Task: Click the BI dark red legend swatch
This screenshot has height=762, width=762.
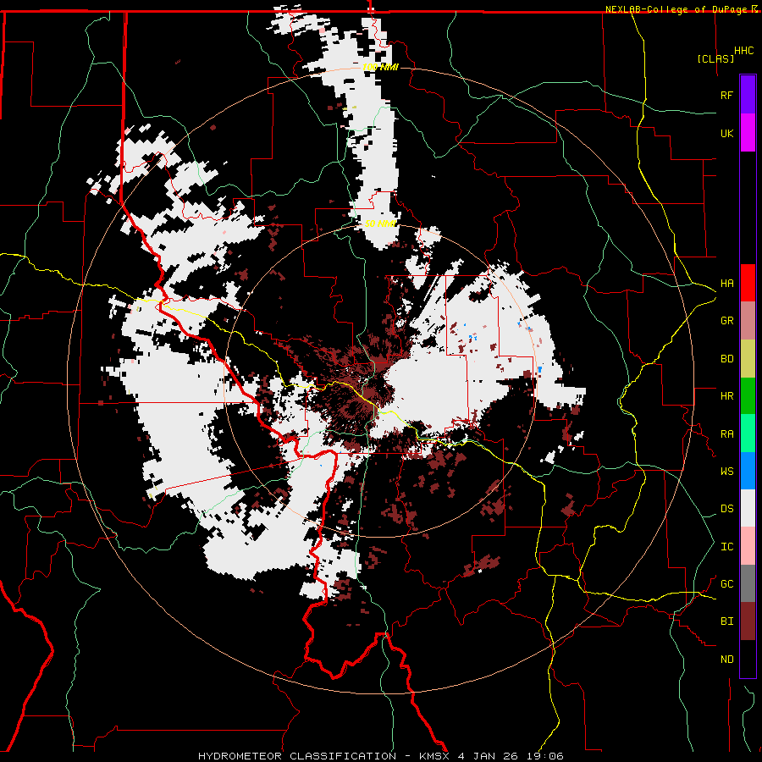Action: (x=748, y=621)
